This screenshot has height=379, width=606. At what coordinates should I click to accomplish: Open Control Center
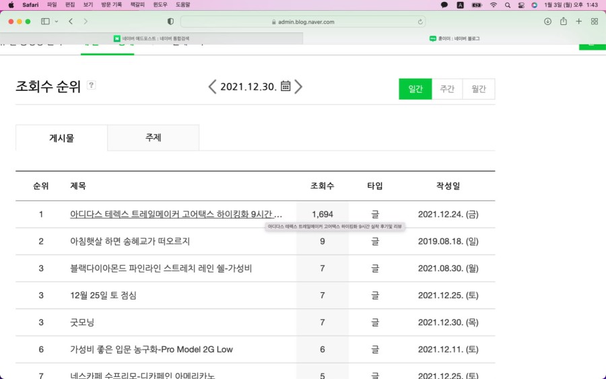click(x=521, y=5)
